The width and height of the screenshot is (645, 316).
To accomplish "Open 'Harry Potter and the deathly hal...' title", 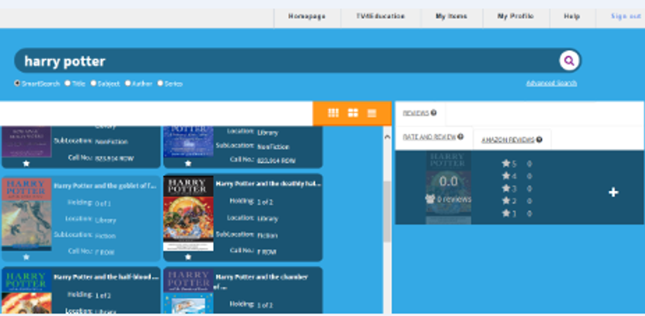I will click(269, 183).
